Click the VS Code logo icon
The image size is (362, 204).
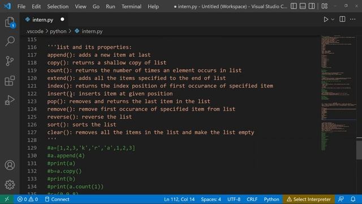point(7,6)
